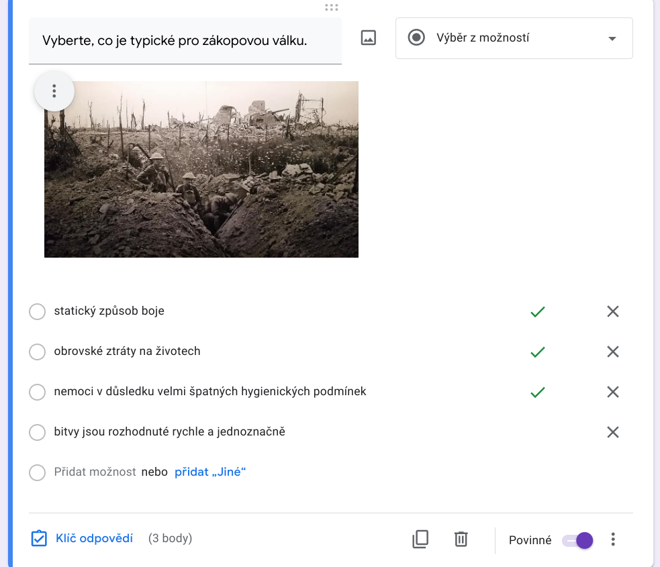Open the image options three-dot menu
The width and height of the screenshot is (660, 567).
point(54,91)
